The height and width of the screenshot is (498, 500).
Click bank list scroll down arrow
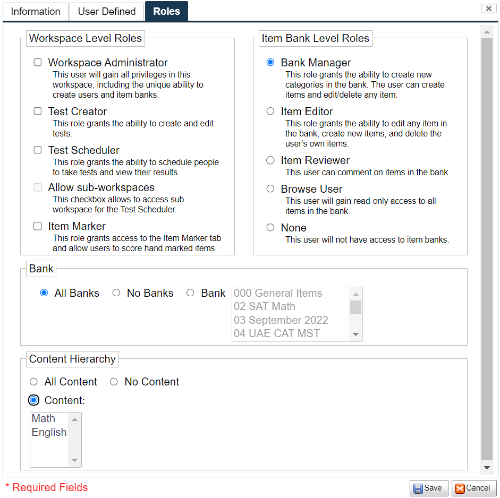355,334
